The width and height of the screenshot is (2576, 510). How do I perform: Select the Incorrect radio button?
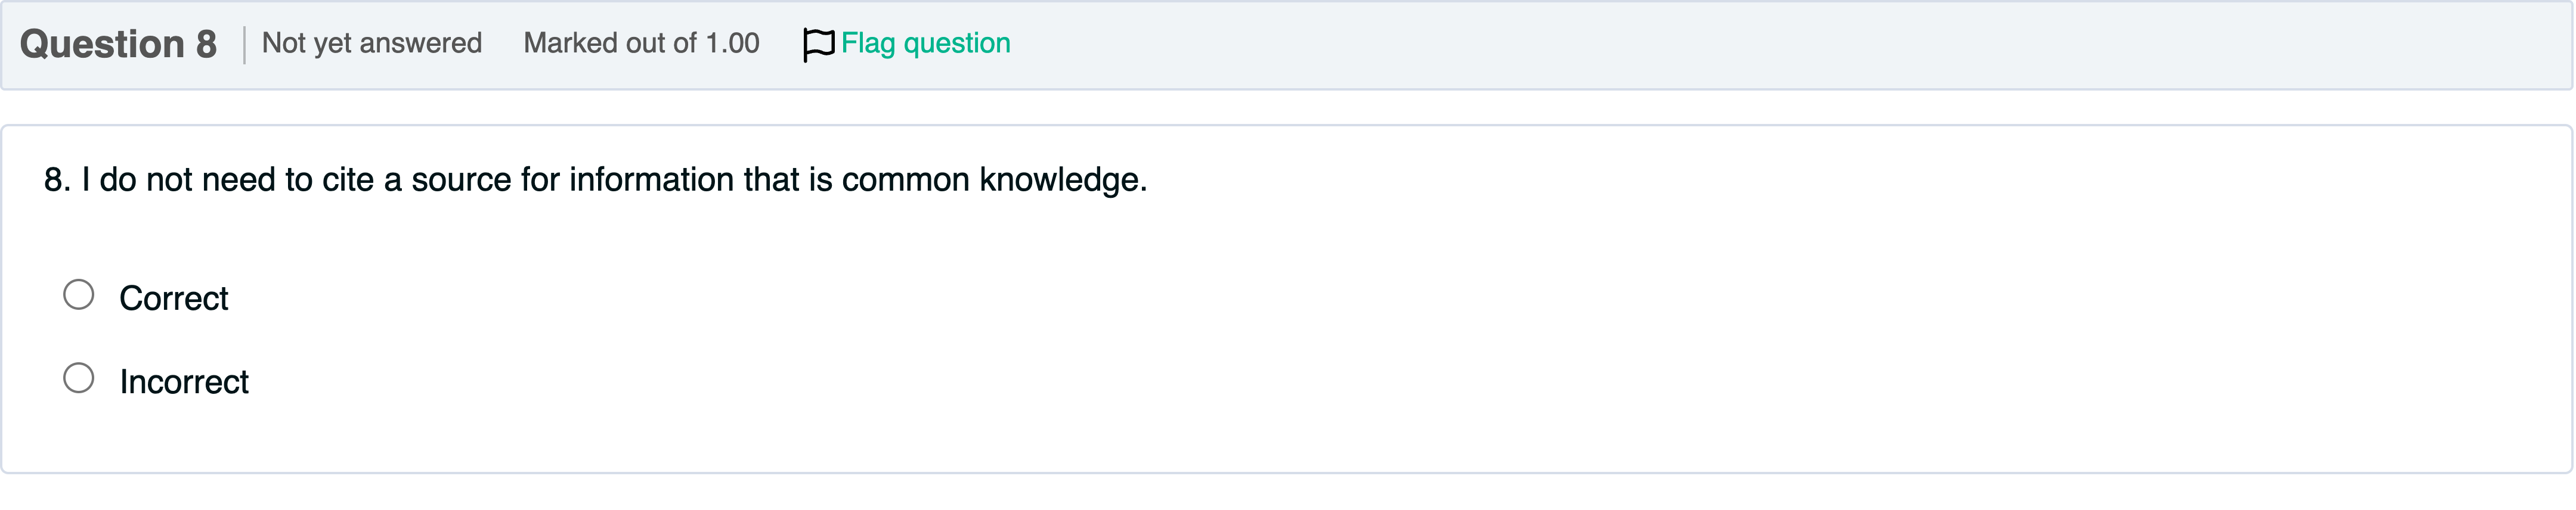pos(79,378)
